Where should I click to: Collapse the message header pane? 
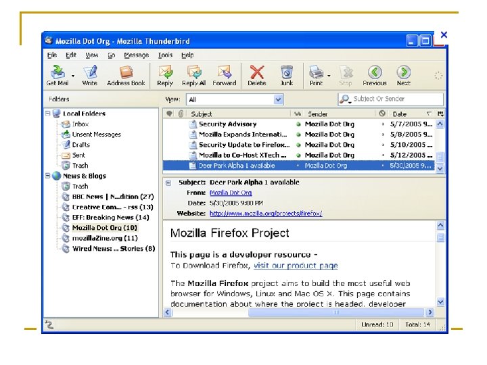pyautogui.click(x=168, y=182)
